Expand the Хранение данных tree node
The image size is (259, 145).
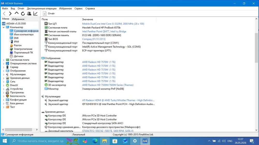(4, 78)
